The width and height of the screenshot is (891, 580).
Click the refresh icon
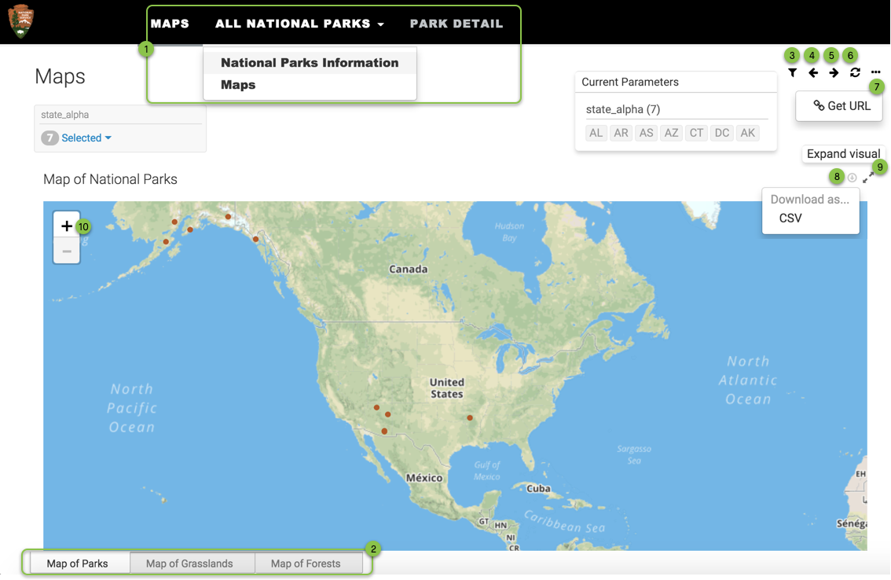pos(855,73)
